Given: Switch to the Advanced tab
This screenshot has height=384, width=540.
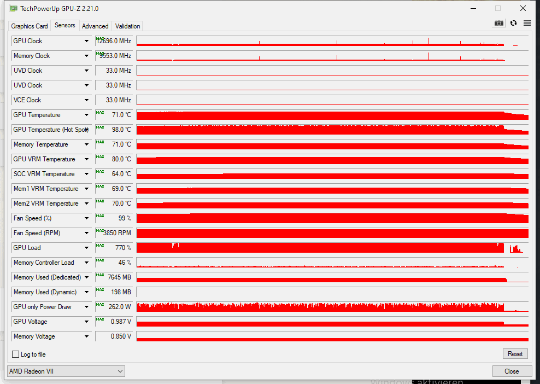Looking at the screenshot, I should click(x=95, y=26).
